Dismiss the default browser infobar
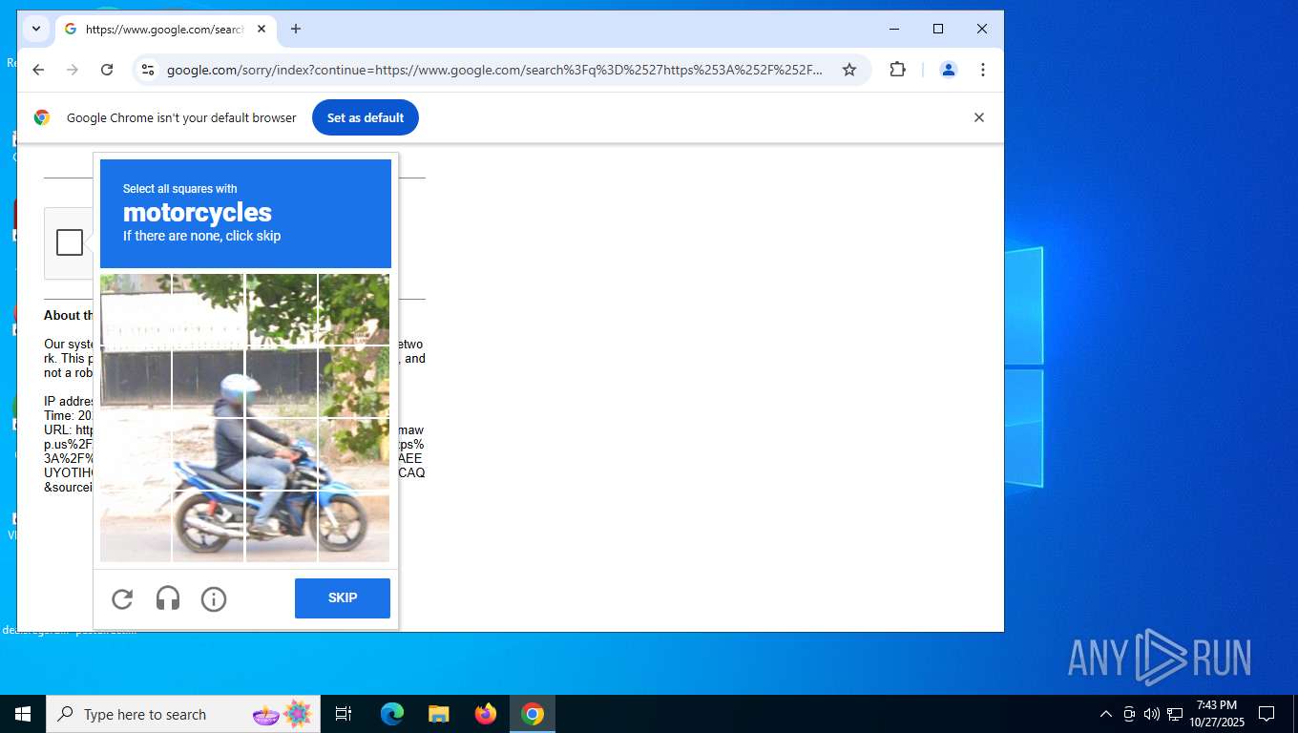The image size is (1298, 733). 978,117
